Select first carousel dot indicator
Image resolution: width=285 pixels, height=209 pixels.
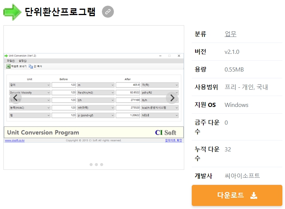[91, 165]
